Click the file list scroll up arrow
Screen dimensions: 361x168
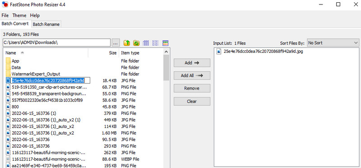click(167, 52)
